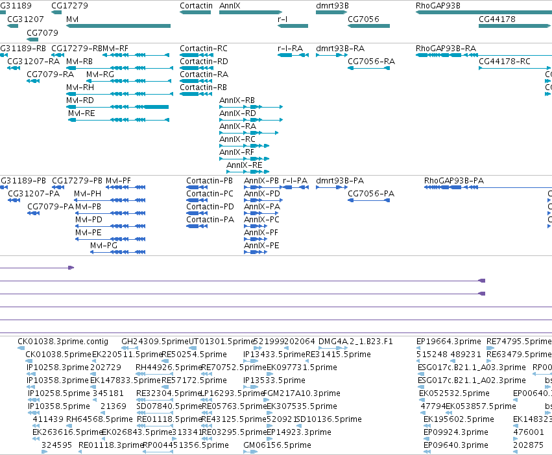Click the Cortactin-RD transcript label
The height and width of the screenshot is (455, 552).
pos(204,61)
